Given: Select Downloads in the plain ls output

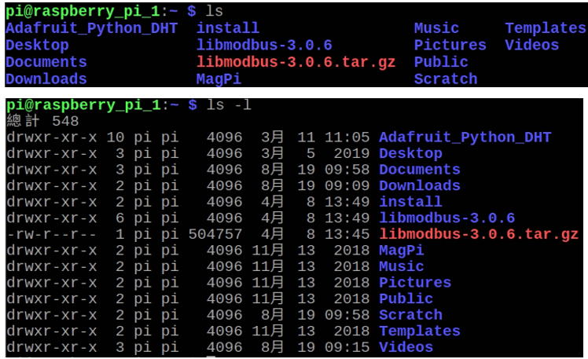Looking at the screenshot, I should point(46,79).
